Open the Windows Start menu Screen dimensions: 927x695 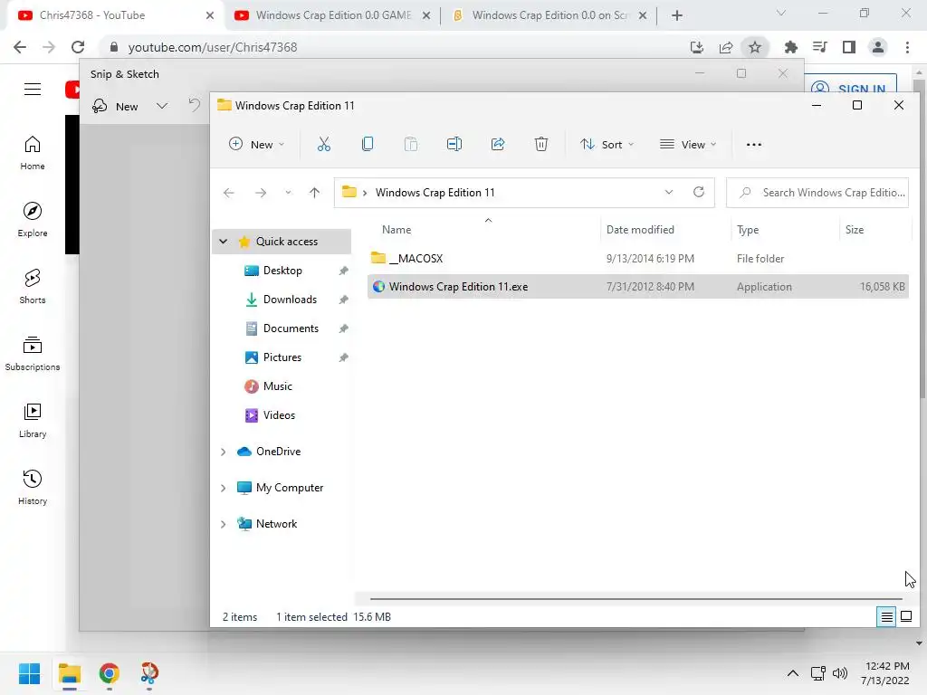pos(30,673)
